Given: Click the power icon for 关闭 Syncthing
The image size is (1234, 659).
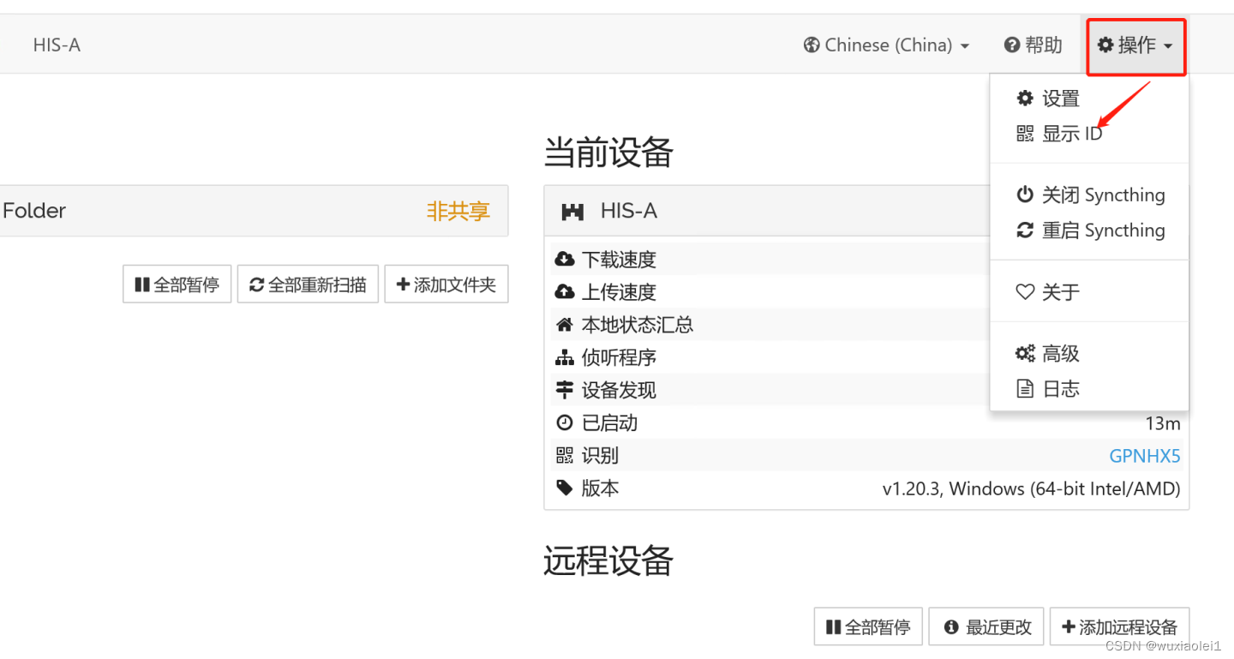Looking at the screenshot, I should coord(1026,194).
